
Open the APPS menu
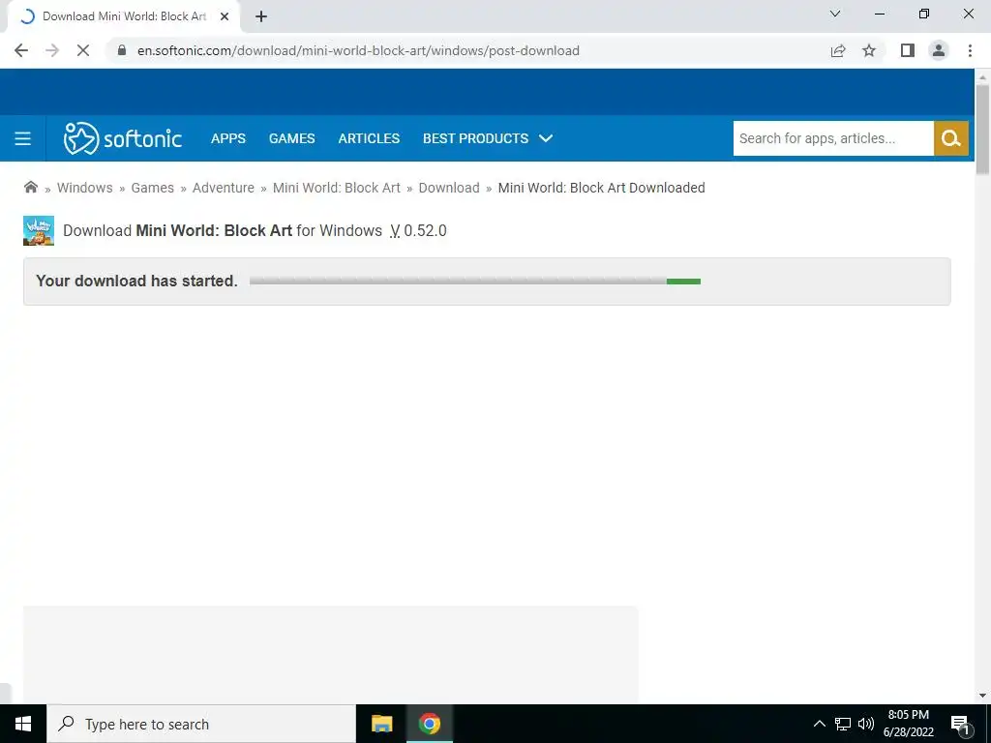coord(228,138)
